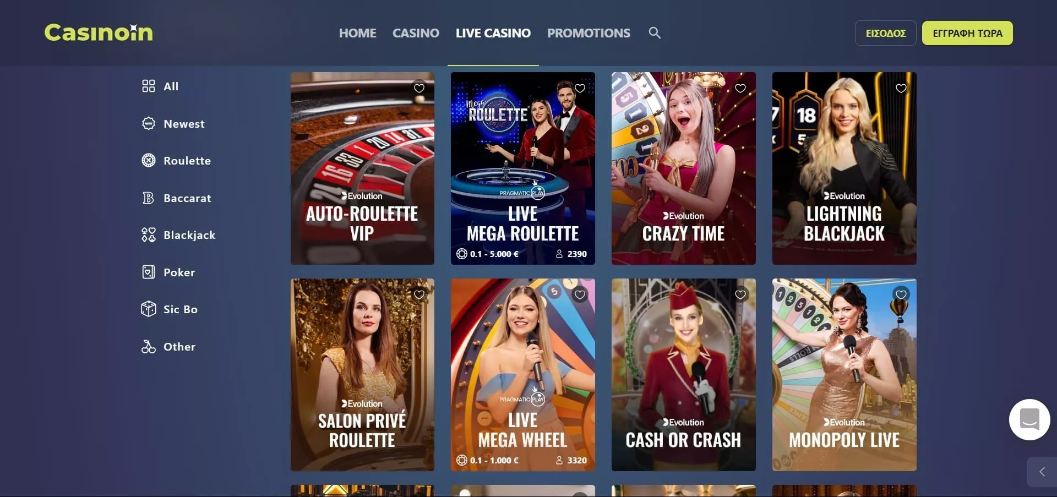1057x497 pixels.
Task: Open the Poker category icon
Action: tap(149, 272)
